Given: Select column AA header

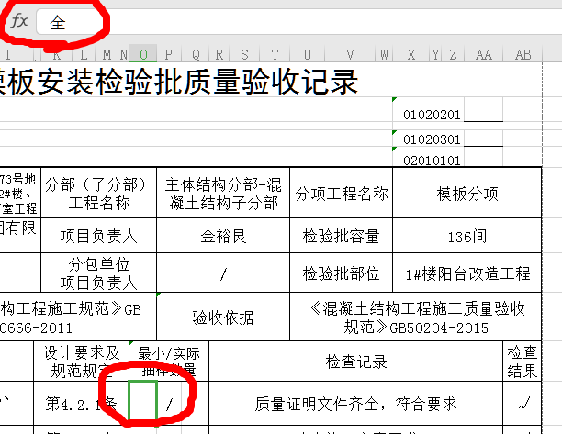Looking at the screenshot, I should (485, 55).
